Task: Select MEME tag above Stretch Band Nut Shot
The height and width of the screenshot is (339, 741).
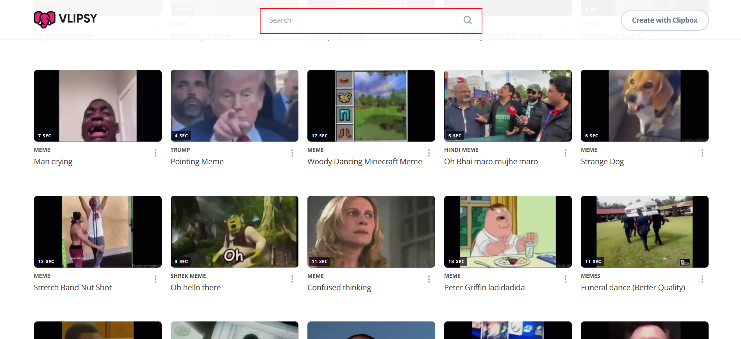Action: 42,276
